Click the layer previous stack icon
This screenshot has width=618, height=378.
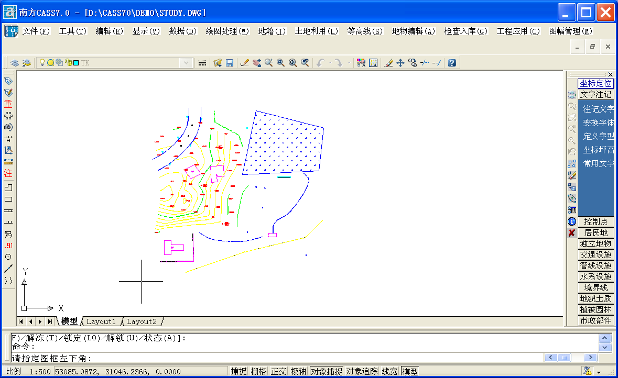point(26,63)
